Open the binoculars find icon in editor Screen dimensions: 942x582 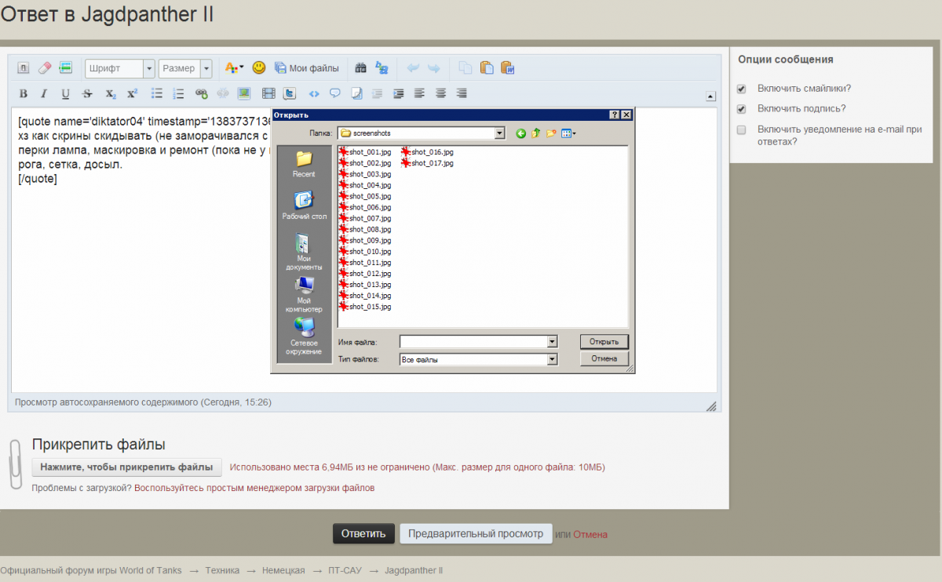361,68
